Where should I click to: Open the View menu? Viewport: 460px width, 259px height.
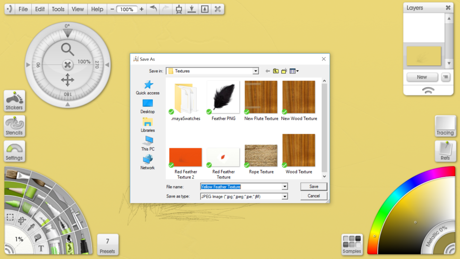pos(78,9)
